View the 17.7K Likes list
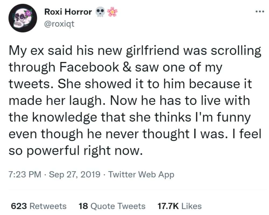The width and height of the screenshot is (269, 215). (x=179, y=206)
